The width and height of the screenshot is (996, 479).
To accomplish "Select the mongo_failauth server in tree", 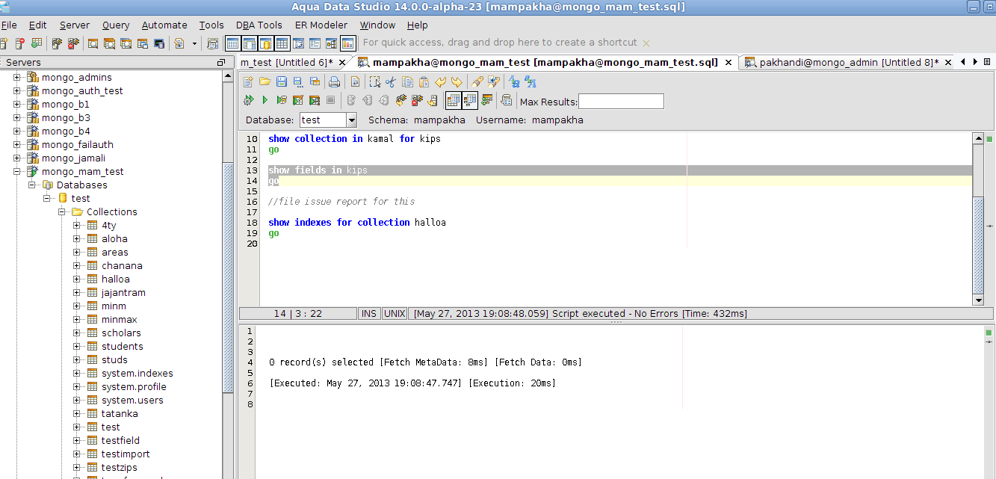I will [x=78, y=145].
